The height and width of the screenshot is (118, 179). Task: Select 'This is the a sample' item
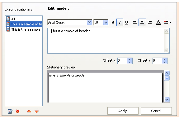tap(24, 29)
